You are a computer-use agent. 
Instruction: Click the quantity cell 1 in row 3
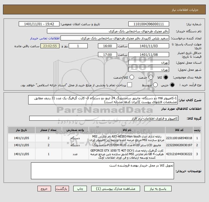point(49,154)
